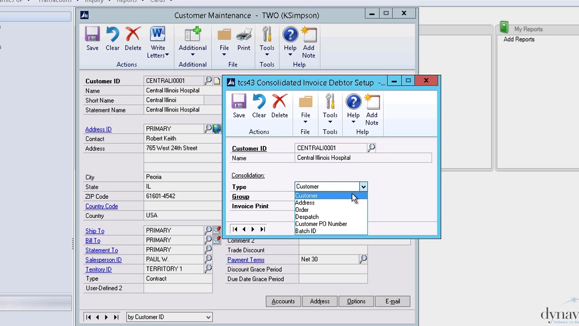The image size is (579, 326).
Task: Open Write Letters in Customer Maintenance
Action: [x=158, y=42]
